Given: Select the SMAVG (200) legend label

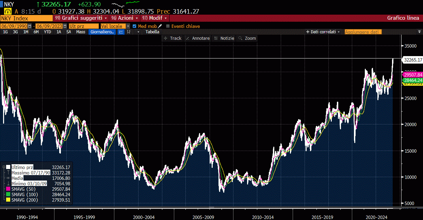Looking at the screenshot, I should pos(25,200).
